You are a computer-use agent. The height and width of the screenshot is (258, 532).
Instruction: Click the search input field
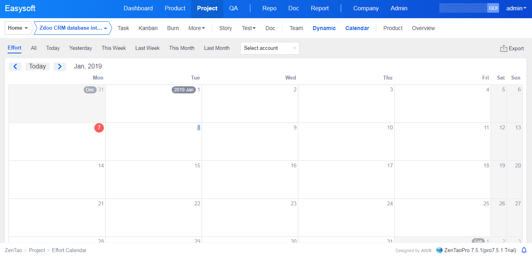click(463, 8)
